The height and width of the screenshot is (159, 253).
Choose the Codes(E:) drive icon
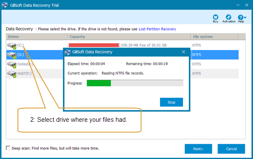tap(12, 65)
